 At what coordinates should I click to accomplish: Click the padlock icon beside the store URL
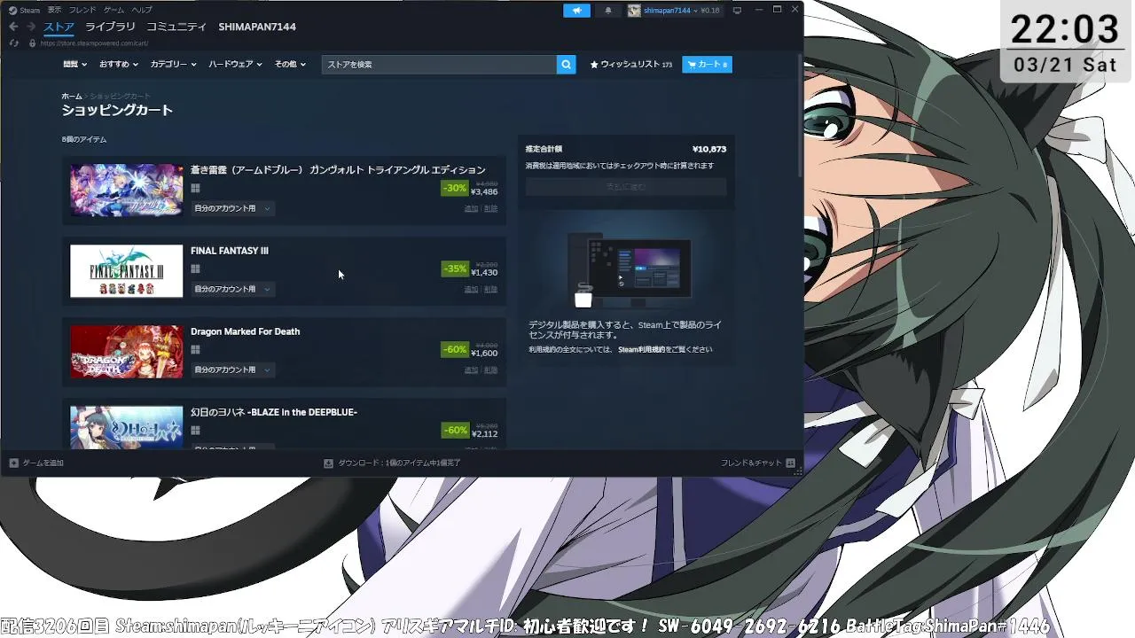tap(32, 43)
